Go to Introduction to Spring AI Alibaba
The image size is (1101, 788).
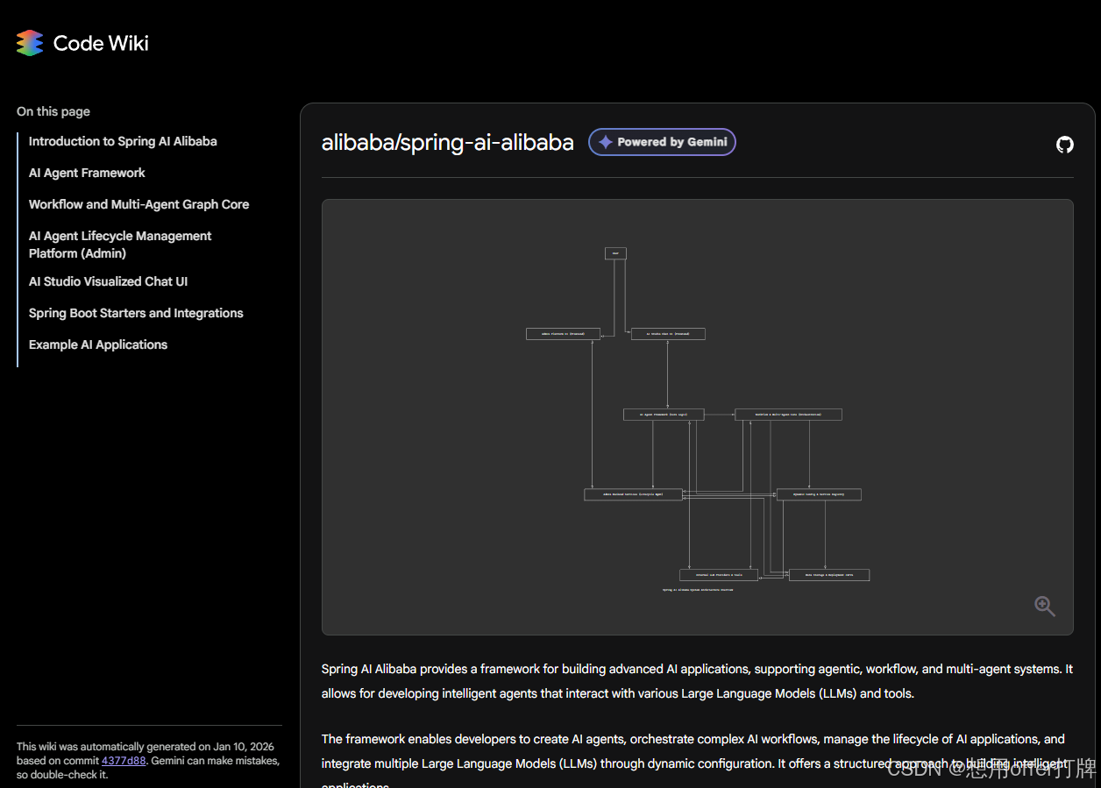[x=123, y=141]
